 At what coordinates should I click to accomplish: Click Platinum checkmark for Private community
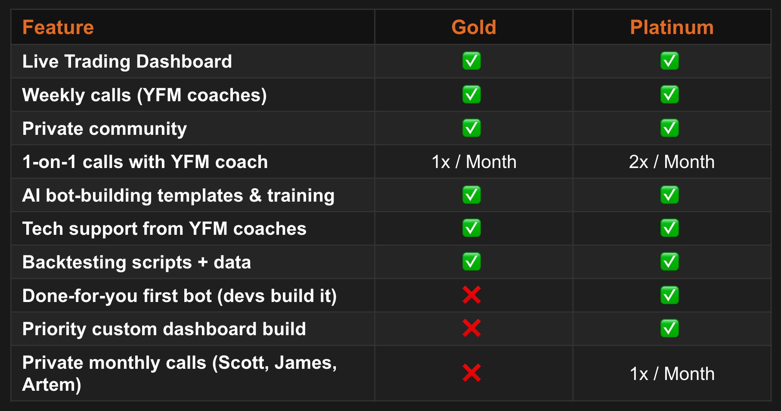(669, 128)
